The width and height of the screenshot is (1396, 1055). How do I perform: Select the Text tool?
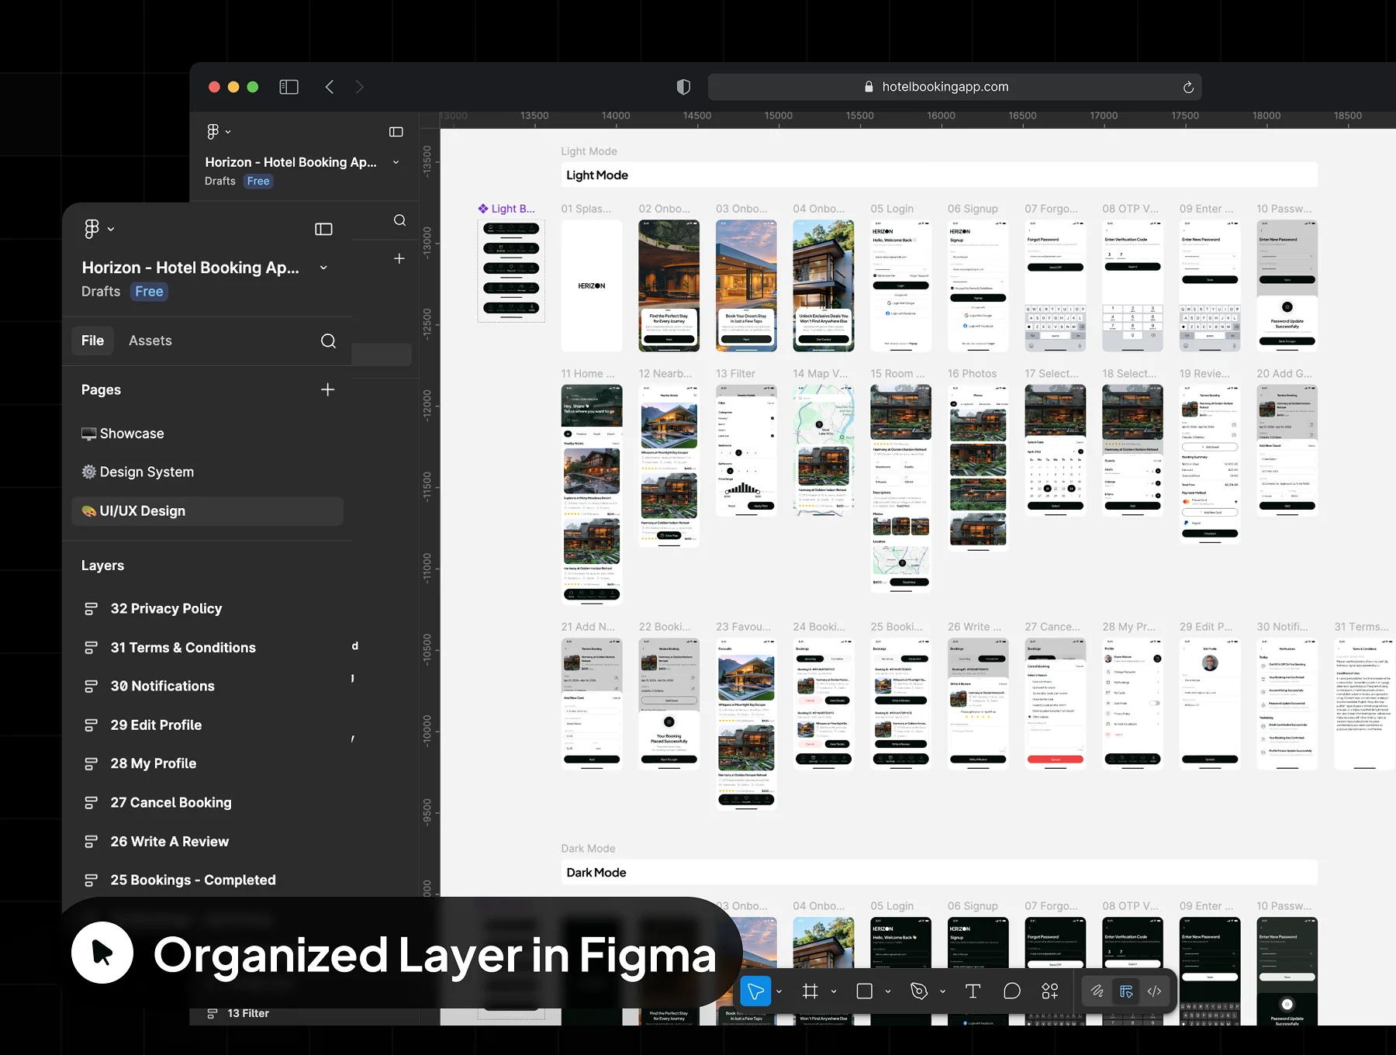pyautogui.click(x=973, y=991)
